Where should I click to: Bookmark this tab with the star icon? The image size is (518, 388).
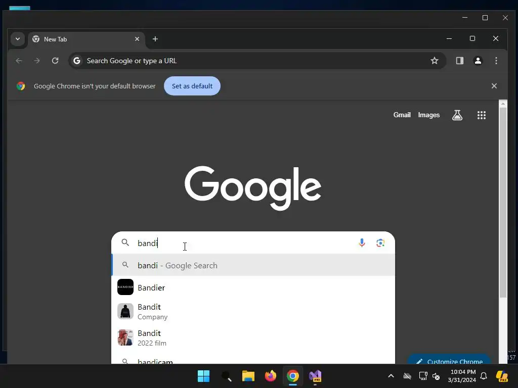coord(435,61)
